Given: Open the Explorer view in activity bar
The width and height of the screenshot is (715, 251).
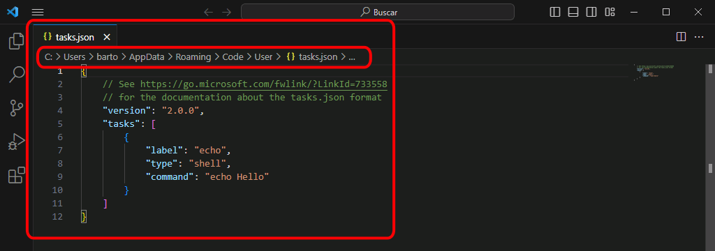Looking at the screenshot, I should (17, 41).
